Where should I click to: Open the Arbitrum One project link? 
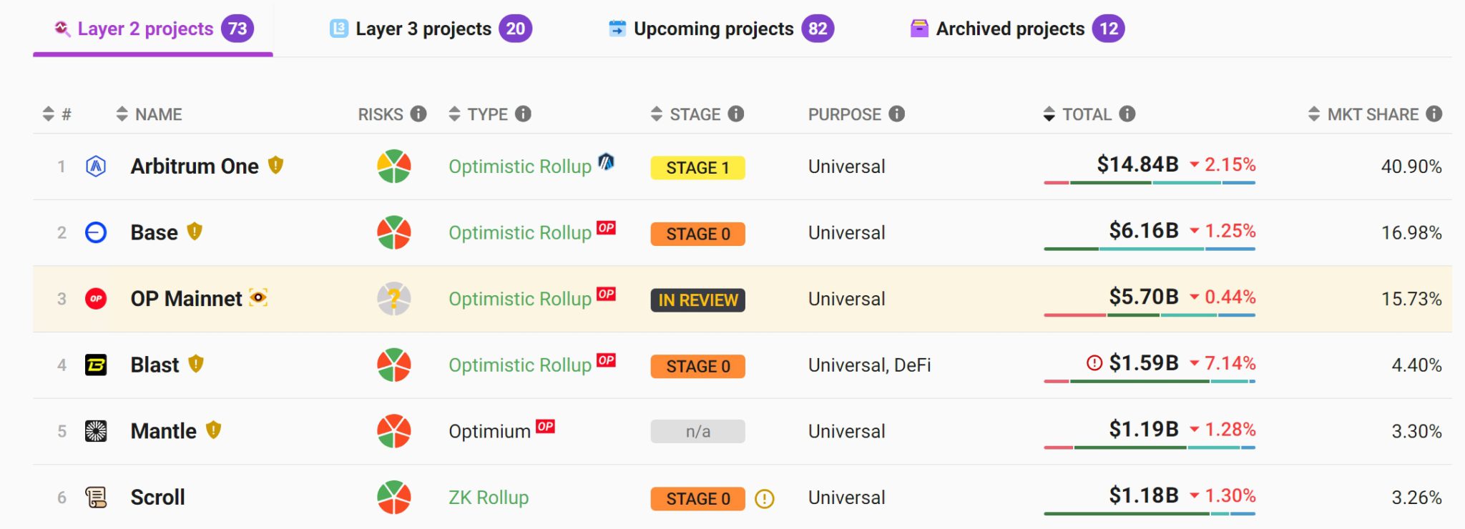(x=195, y=167)
